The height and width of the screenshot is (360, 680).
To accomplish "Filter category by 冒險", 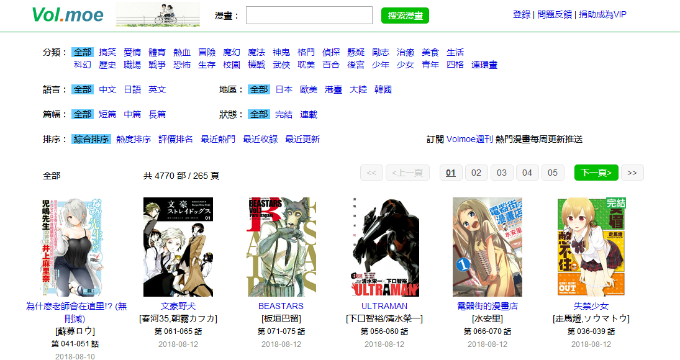I will coord(207,52).
